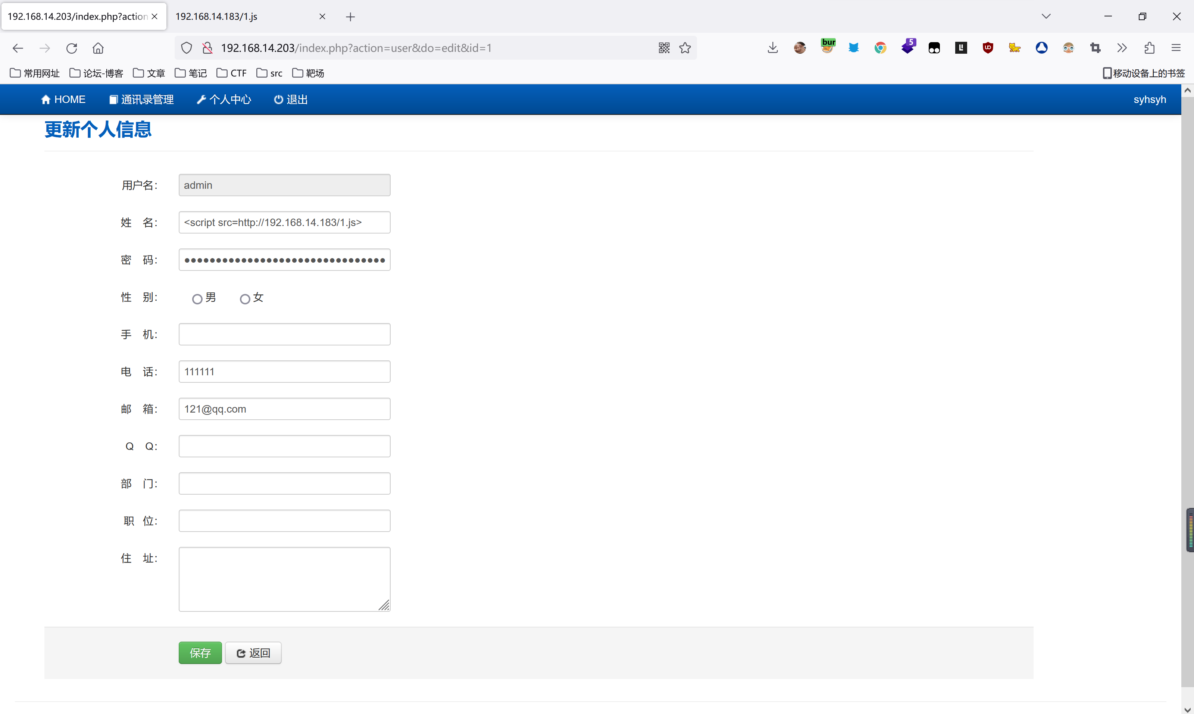Open the 退出 logout link
The image size is (1194, 714).
[x=291, y=100]
